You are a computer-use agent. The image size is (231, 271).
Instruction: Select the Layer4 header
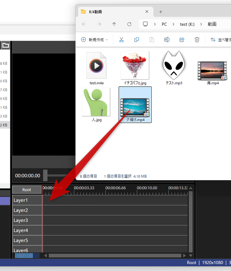[x=27, y=230]
